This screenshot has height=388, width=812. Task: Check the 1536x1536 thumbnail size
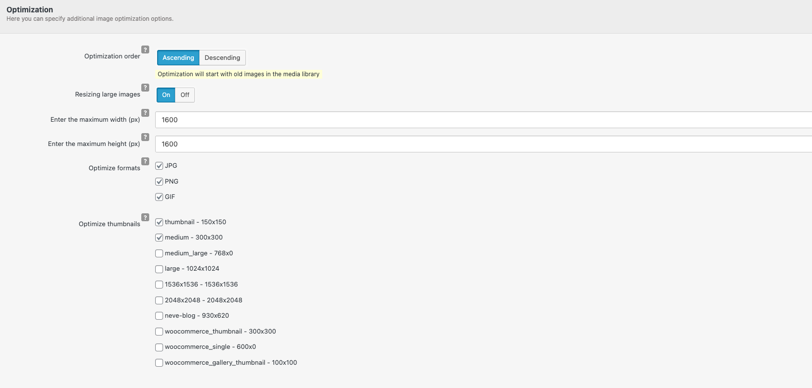(159, 285)
